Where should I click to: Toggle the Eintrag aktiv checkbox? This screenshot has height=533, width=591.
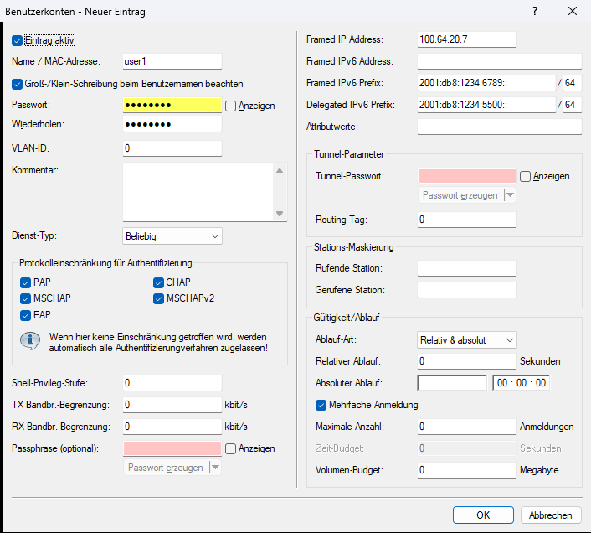pyautogui.click(x=18, y=40)
